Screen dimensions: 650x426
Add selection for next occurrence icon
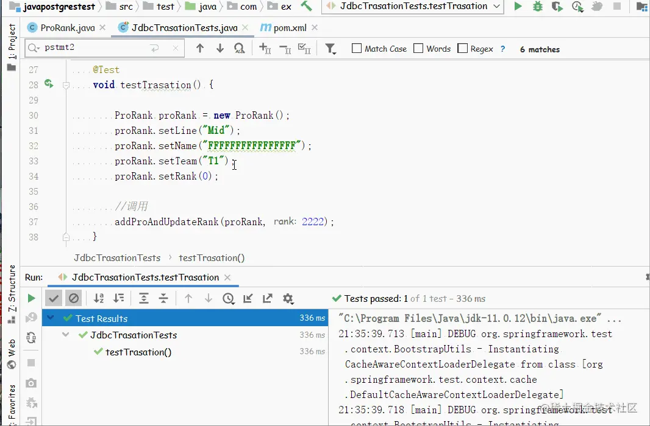pos(265,49)
